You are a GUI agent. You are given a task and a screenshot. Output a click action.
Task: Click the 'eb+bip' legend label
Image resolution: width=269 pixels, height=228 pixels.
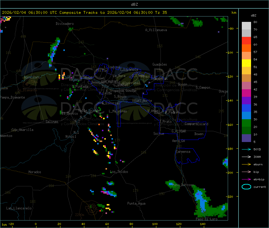(x=259, y=179)
